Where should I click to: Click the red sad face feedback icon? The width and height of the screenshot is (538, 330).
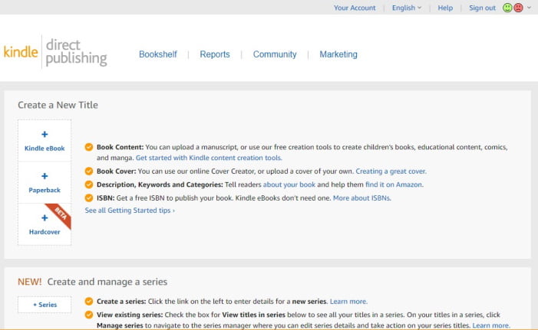click(x=518, y=8)
